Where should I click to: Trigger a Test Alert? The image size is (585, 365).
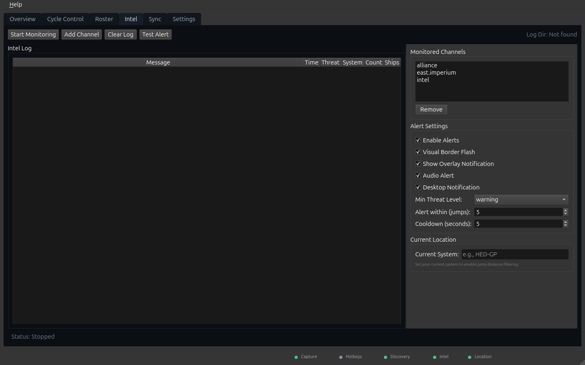(x=156, y=34)
